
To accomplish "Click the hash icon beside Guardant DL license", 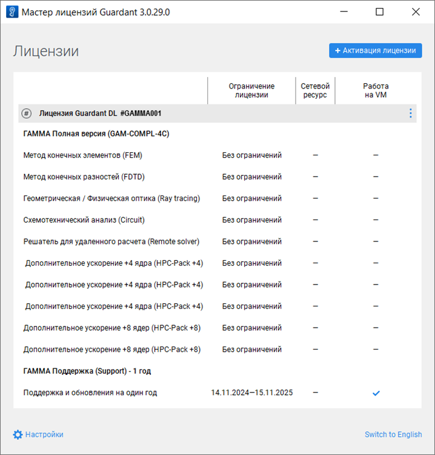I will coord(26,113).
